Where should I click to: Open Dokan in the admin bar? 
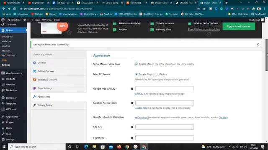click(57, 20)
